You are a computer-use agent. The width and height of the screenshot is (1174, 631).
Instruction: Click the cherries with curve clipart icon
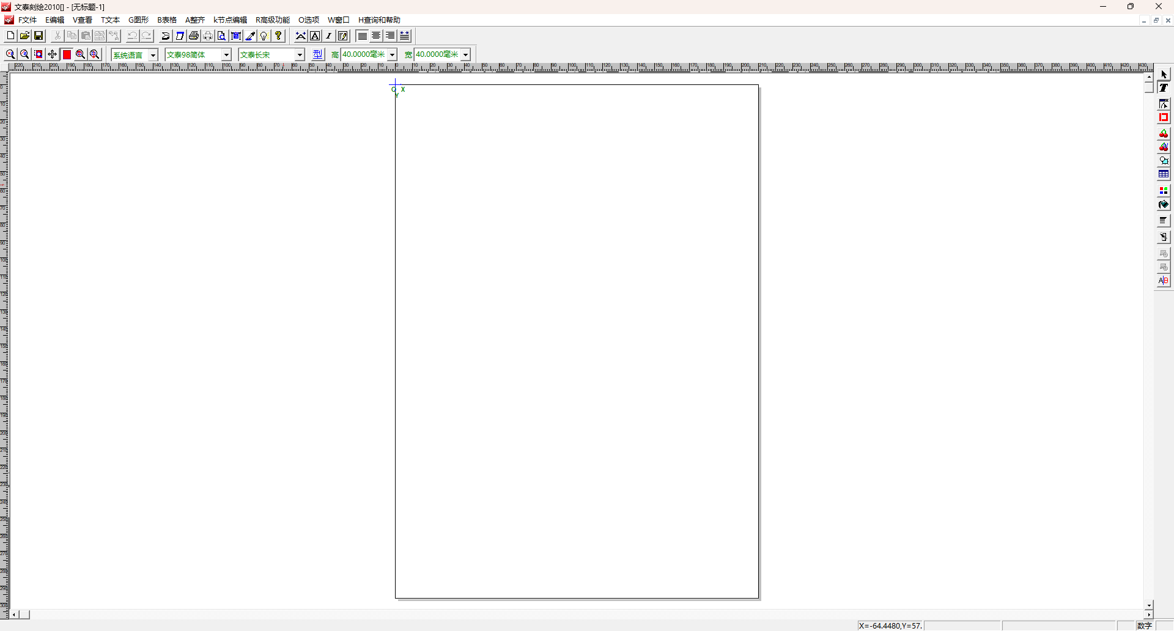pos(1164,147)
